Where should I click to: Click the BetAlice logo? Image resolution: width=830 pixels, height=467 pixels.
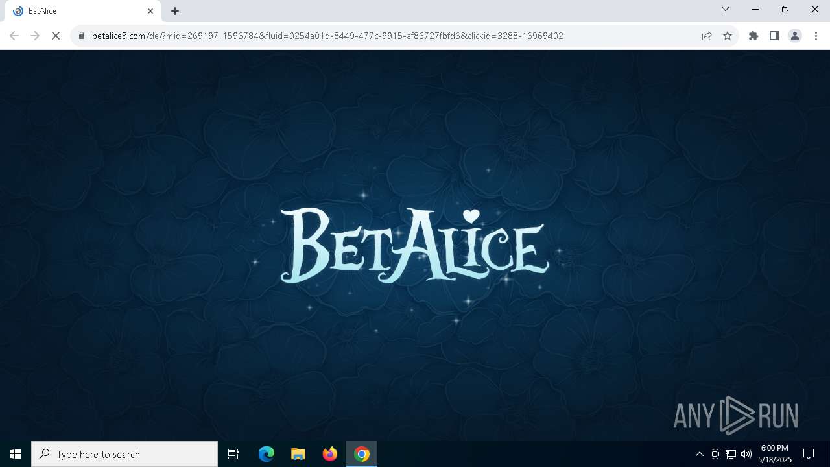[415, 245]
